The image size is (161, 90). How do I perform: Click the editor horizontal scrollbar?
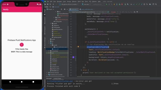113,76
